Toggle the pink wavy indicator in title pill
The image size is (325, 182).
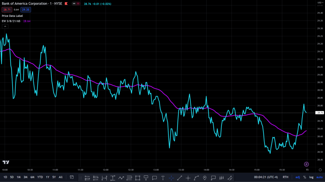click(x=78, y=4)
